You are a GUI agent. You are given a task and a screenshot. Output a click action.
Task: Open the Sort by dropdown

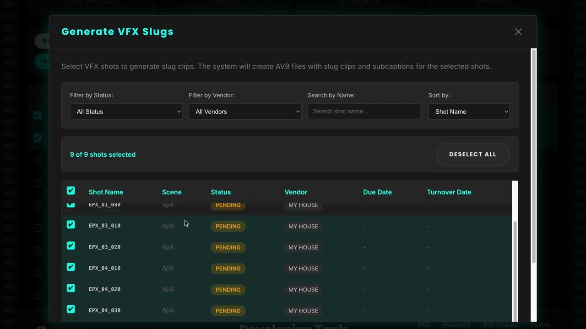(469, 111)
